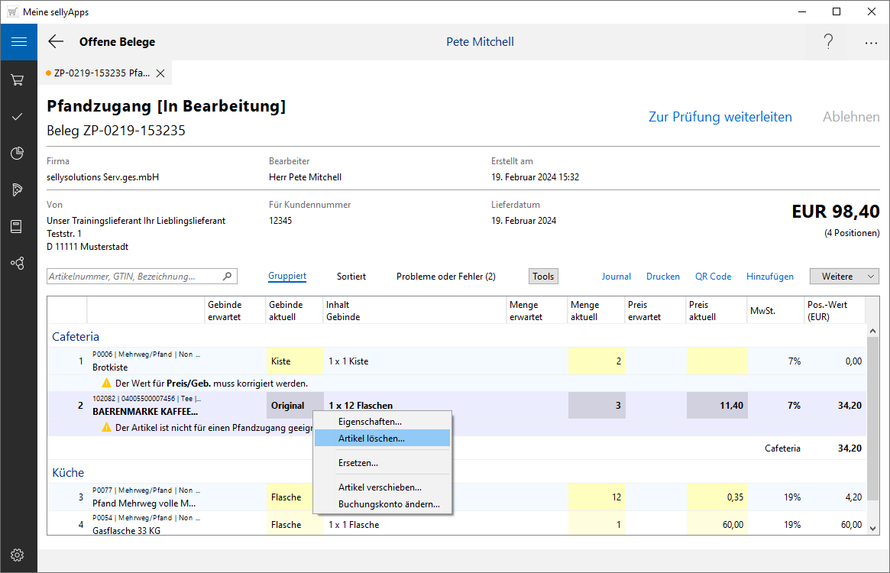Open the settings gear icon

(x=18, y=555)
